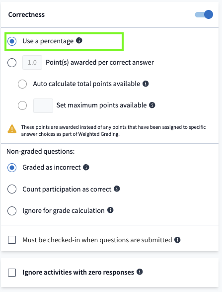Toggle the Correctness switch off
Image resolution: width=222 pixels, height=292 pixels.
(x=204, y=14)
